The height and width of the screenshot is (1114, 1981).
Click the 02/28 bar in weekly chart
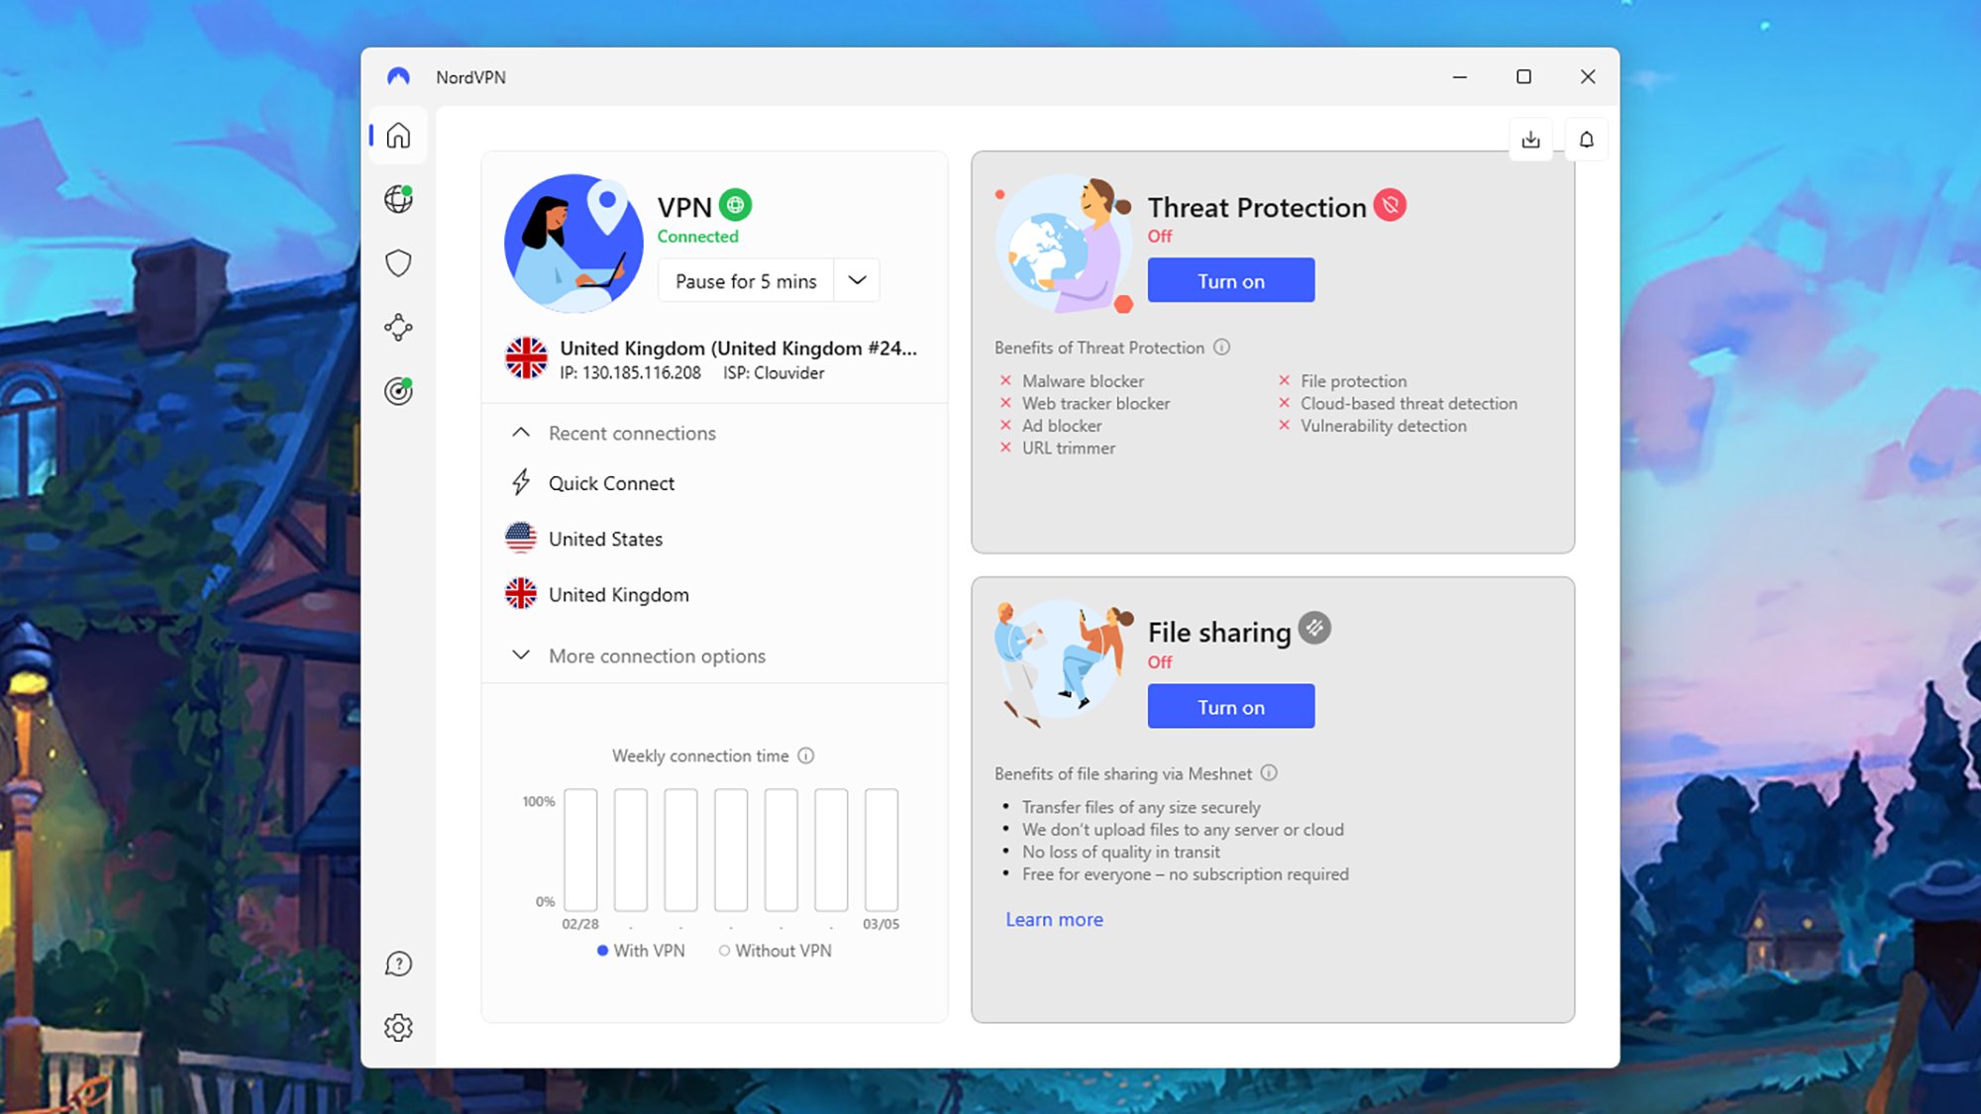[x=580, y=850]
